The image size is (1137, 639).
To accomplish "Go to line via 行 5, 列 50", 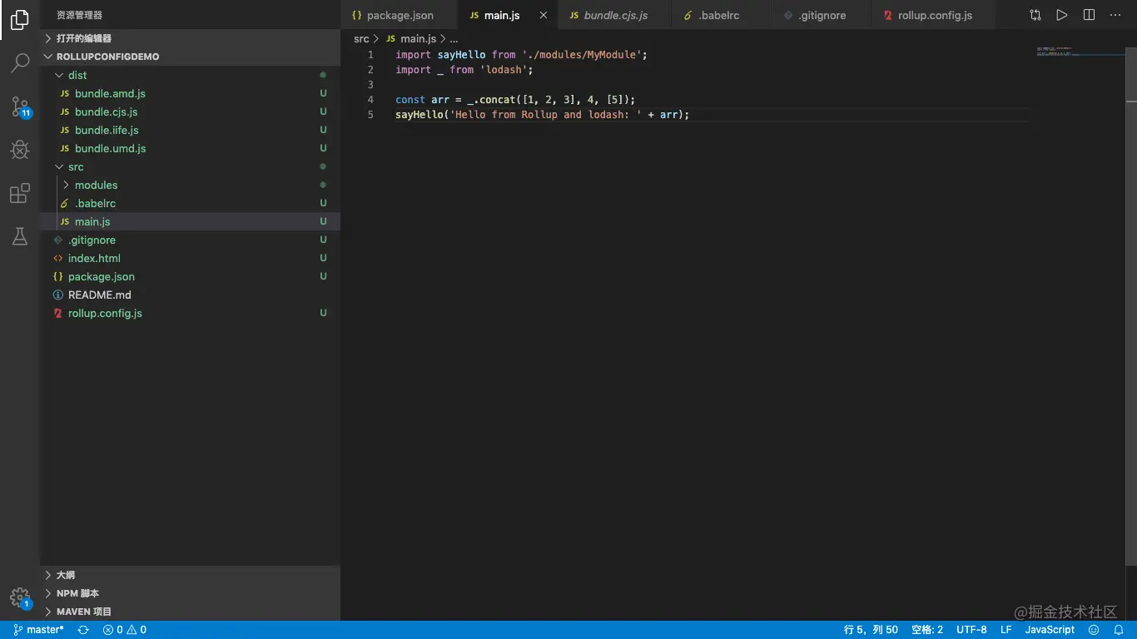I will point(871,630).
